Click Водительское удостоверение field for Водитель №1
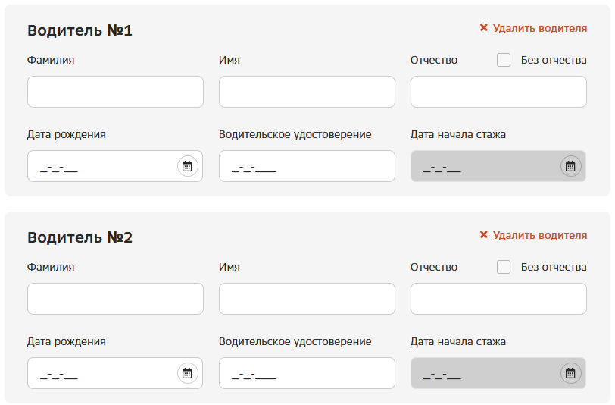Screen dimensions: 615x405 coord(307,166)
